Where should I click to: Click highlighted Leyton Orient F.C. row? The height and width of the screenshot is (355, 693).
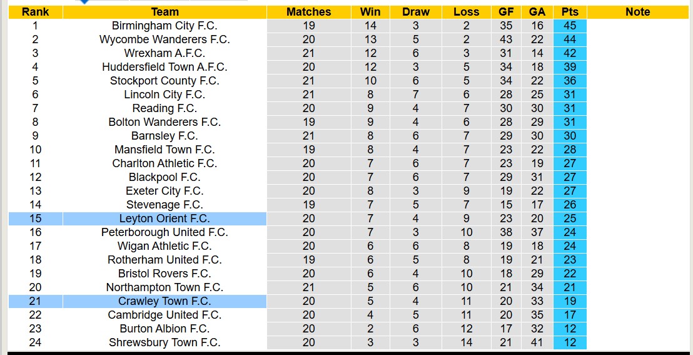tap(164, 219)
